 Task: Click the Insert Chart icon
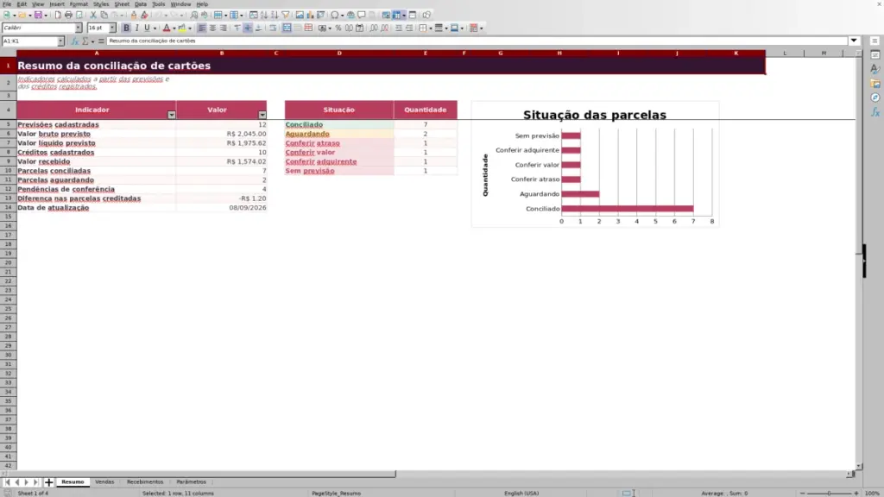310,16
